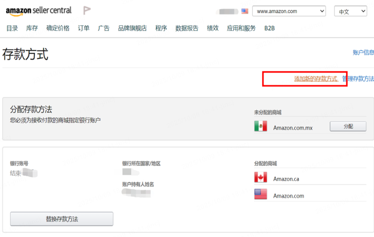Open the 库存 menu
This screenshot has height=237, width=374.
(x=32, y=28)
